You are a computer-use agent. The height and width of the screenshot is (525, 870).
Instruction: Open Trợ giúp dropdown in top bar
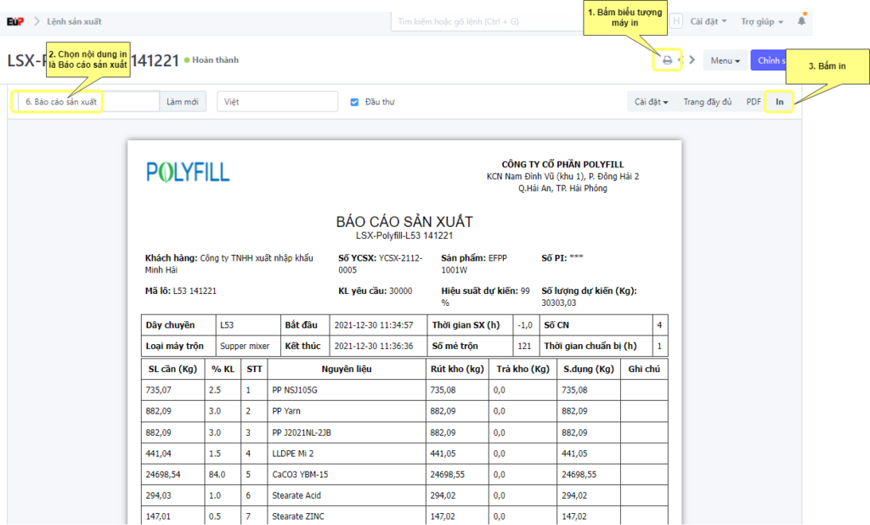coord(761,21)
